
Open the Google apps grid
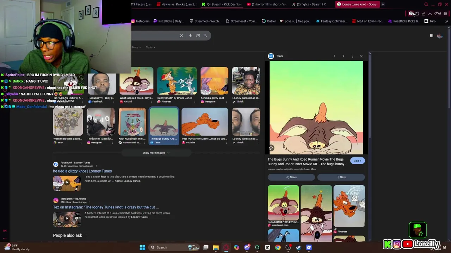pos(431,35)
